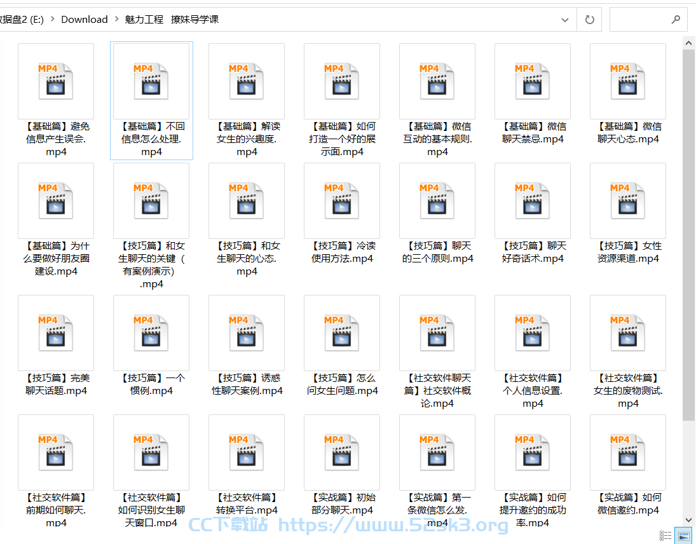This screenshot has width=696, height=544.
Task: Click the file name 【基础篇】微信聊天心态.mp4
Action: tap(628, 133)
